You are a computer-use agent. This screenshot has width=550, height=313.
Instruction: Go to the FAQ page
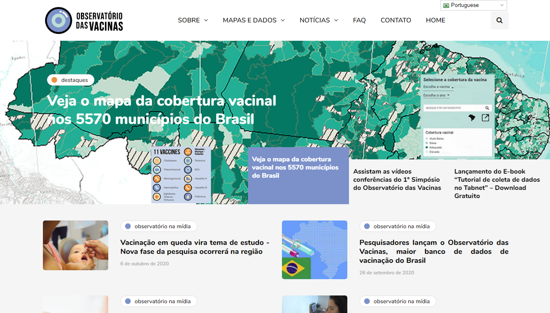point(359,20)
